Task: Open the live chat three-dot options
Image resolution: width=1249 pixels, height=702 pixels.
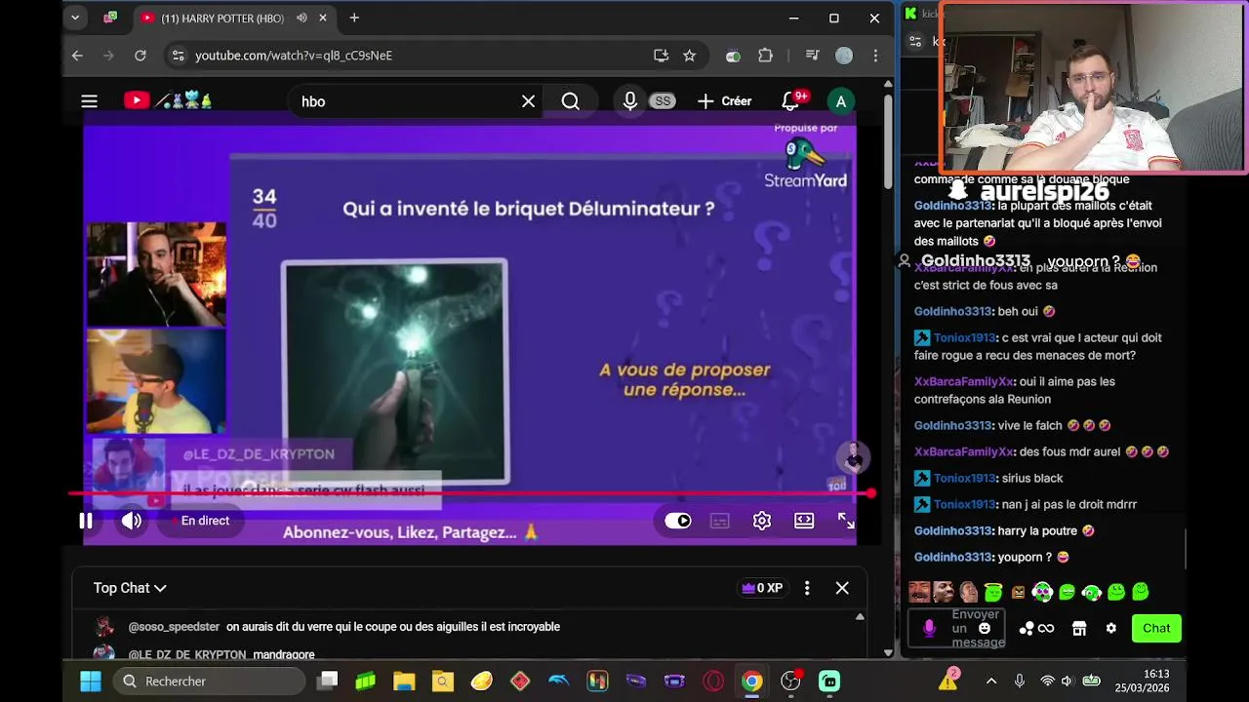Action: pyautogui.click(x=807, y=588)
